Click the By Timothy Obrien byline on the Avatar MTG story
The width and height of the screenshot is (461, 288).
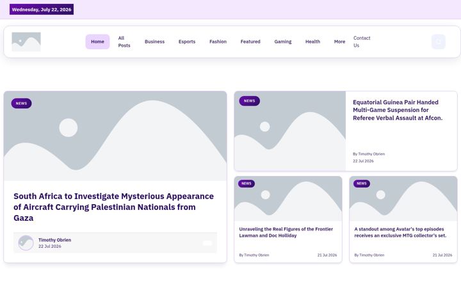click(x=369, y=255)
